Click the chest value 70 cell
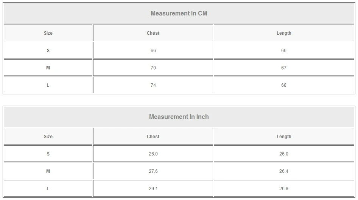The height and width of the screenshot is (200, 358). [x=153, y=68]
